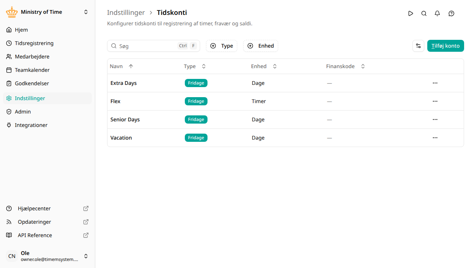Click the Indstillinger gear icon
This screenshot has width=476, height=268.
coord(9,98)
